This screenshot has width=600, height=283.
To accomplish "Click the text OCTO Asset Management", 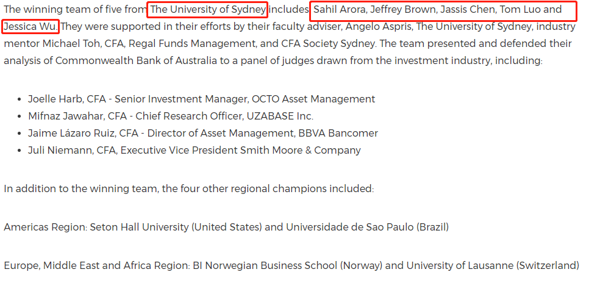I will coord(313,99).
